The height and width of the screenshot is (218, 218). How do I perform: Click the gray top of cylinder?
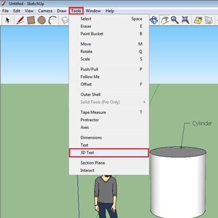click(x=178, y=152)
